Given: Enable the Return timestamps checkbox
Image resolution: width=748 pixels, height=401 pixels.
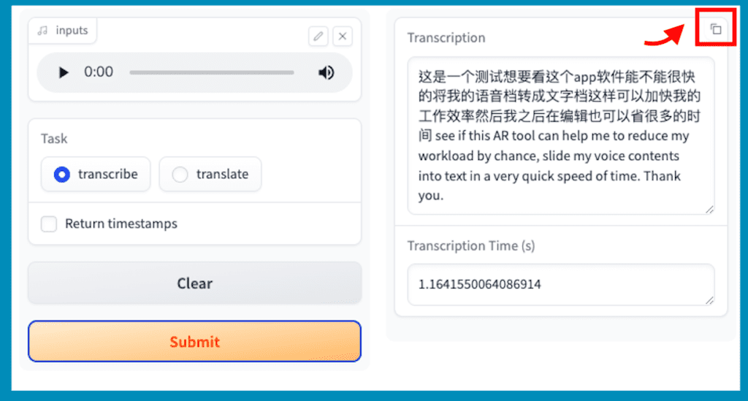Looking at the screenshot, I should coord(49,224).
